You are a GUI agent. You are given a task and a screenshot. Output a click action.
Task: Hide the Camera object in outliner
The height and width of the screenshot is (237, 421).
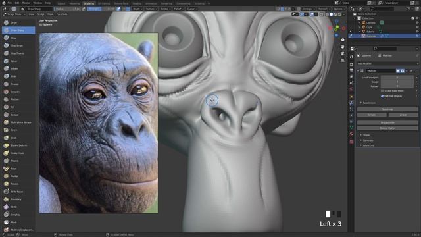click(x=417, y=23)
